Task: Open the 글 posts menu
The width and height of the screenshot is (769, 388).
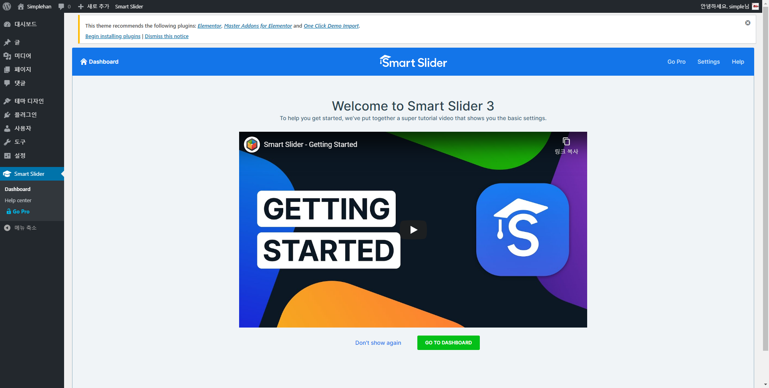Action: point(32,42)
